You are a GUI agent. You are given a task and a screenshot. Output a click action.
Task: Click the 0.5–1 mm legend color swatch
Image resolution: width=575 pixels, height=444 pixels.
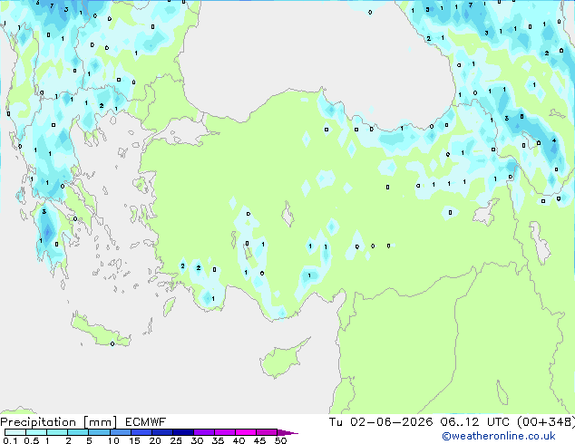(x=36, y=432)
